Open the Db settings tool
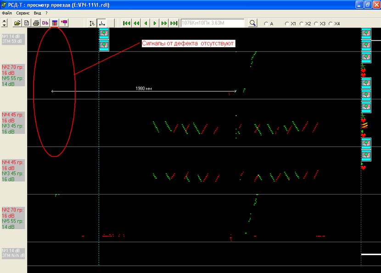This screenshot has width=381, height=273. click(45, 23)
